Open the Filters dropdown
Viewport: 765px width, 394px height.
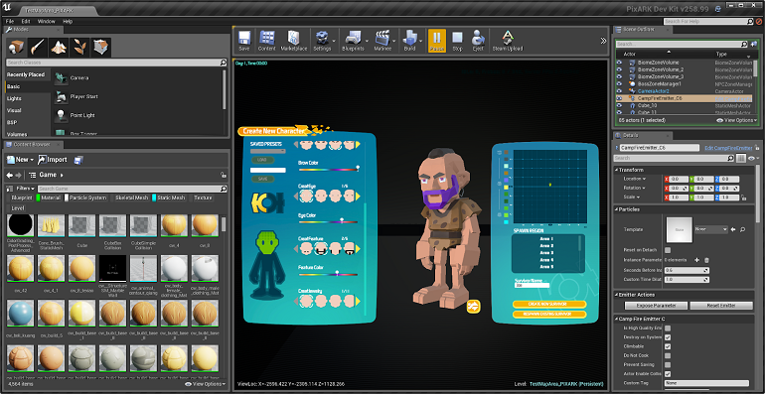[25, 189]
